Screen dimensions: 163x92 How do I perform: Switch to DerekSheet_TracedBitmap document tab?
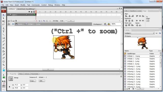click(x=26, y=9)
